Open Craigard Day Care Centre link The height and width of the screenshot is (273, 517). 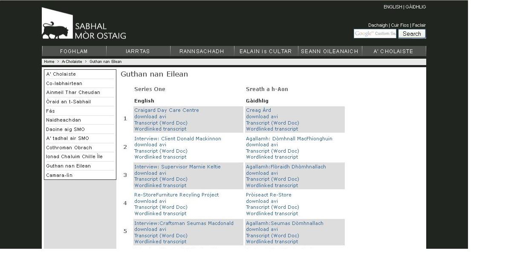click(166, 110)
